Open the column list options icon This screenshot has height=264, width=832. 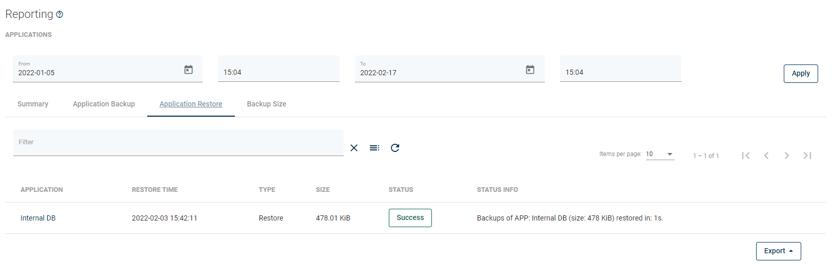pos(374,148)
